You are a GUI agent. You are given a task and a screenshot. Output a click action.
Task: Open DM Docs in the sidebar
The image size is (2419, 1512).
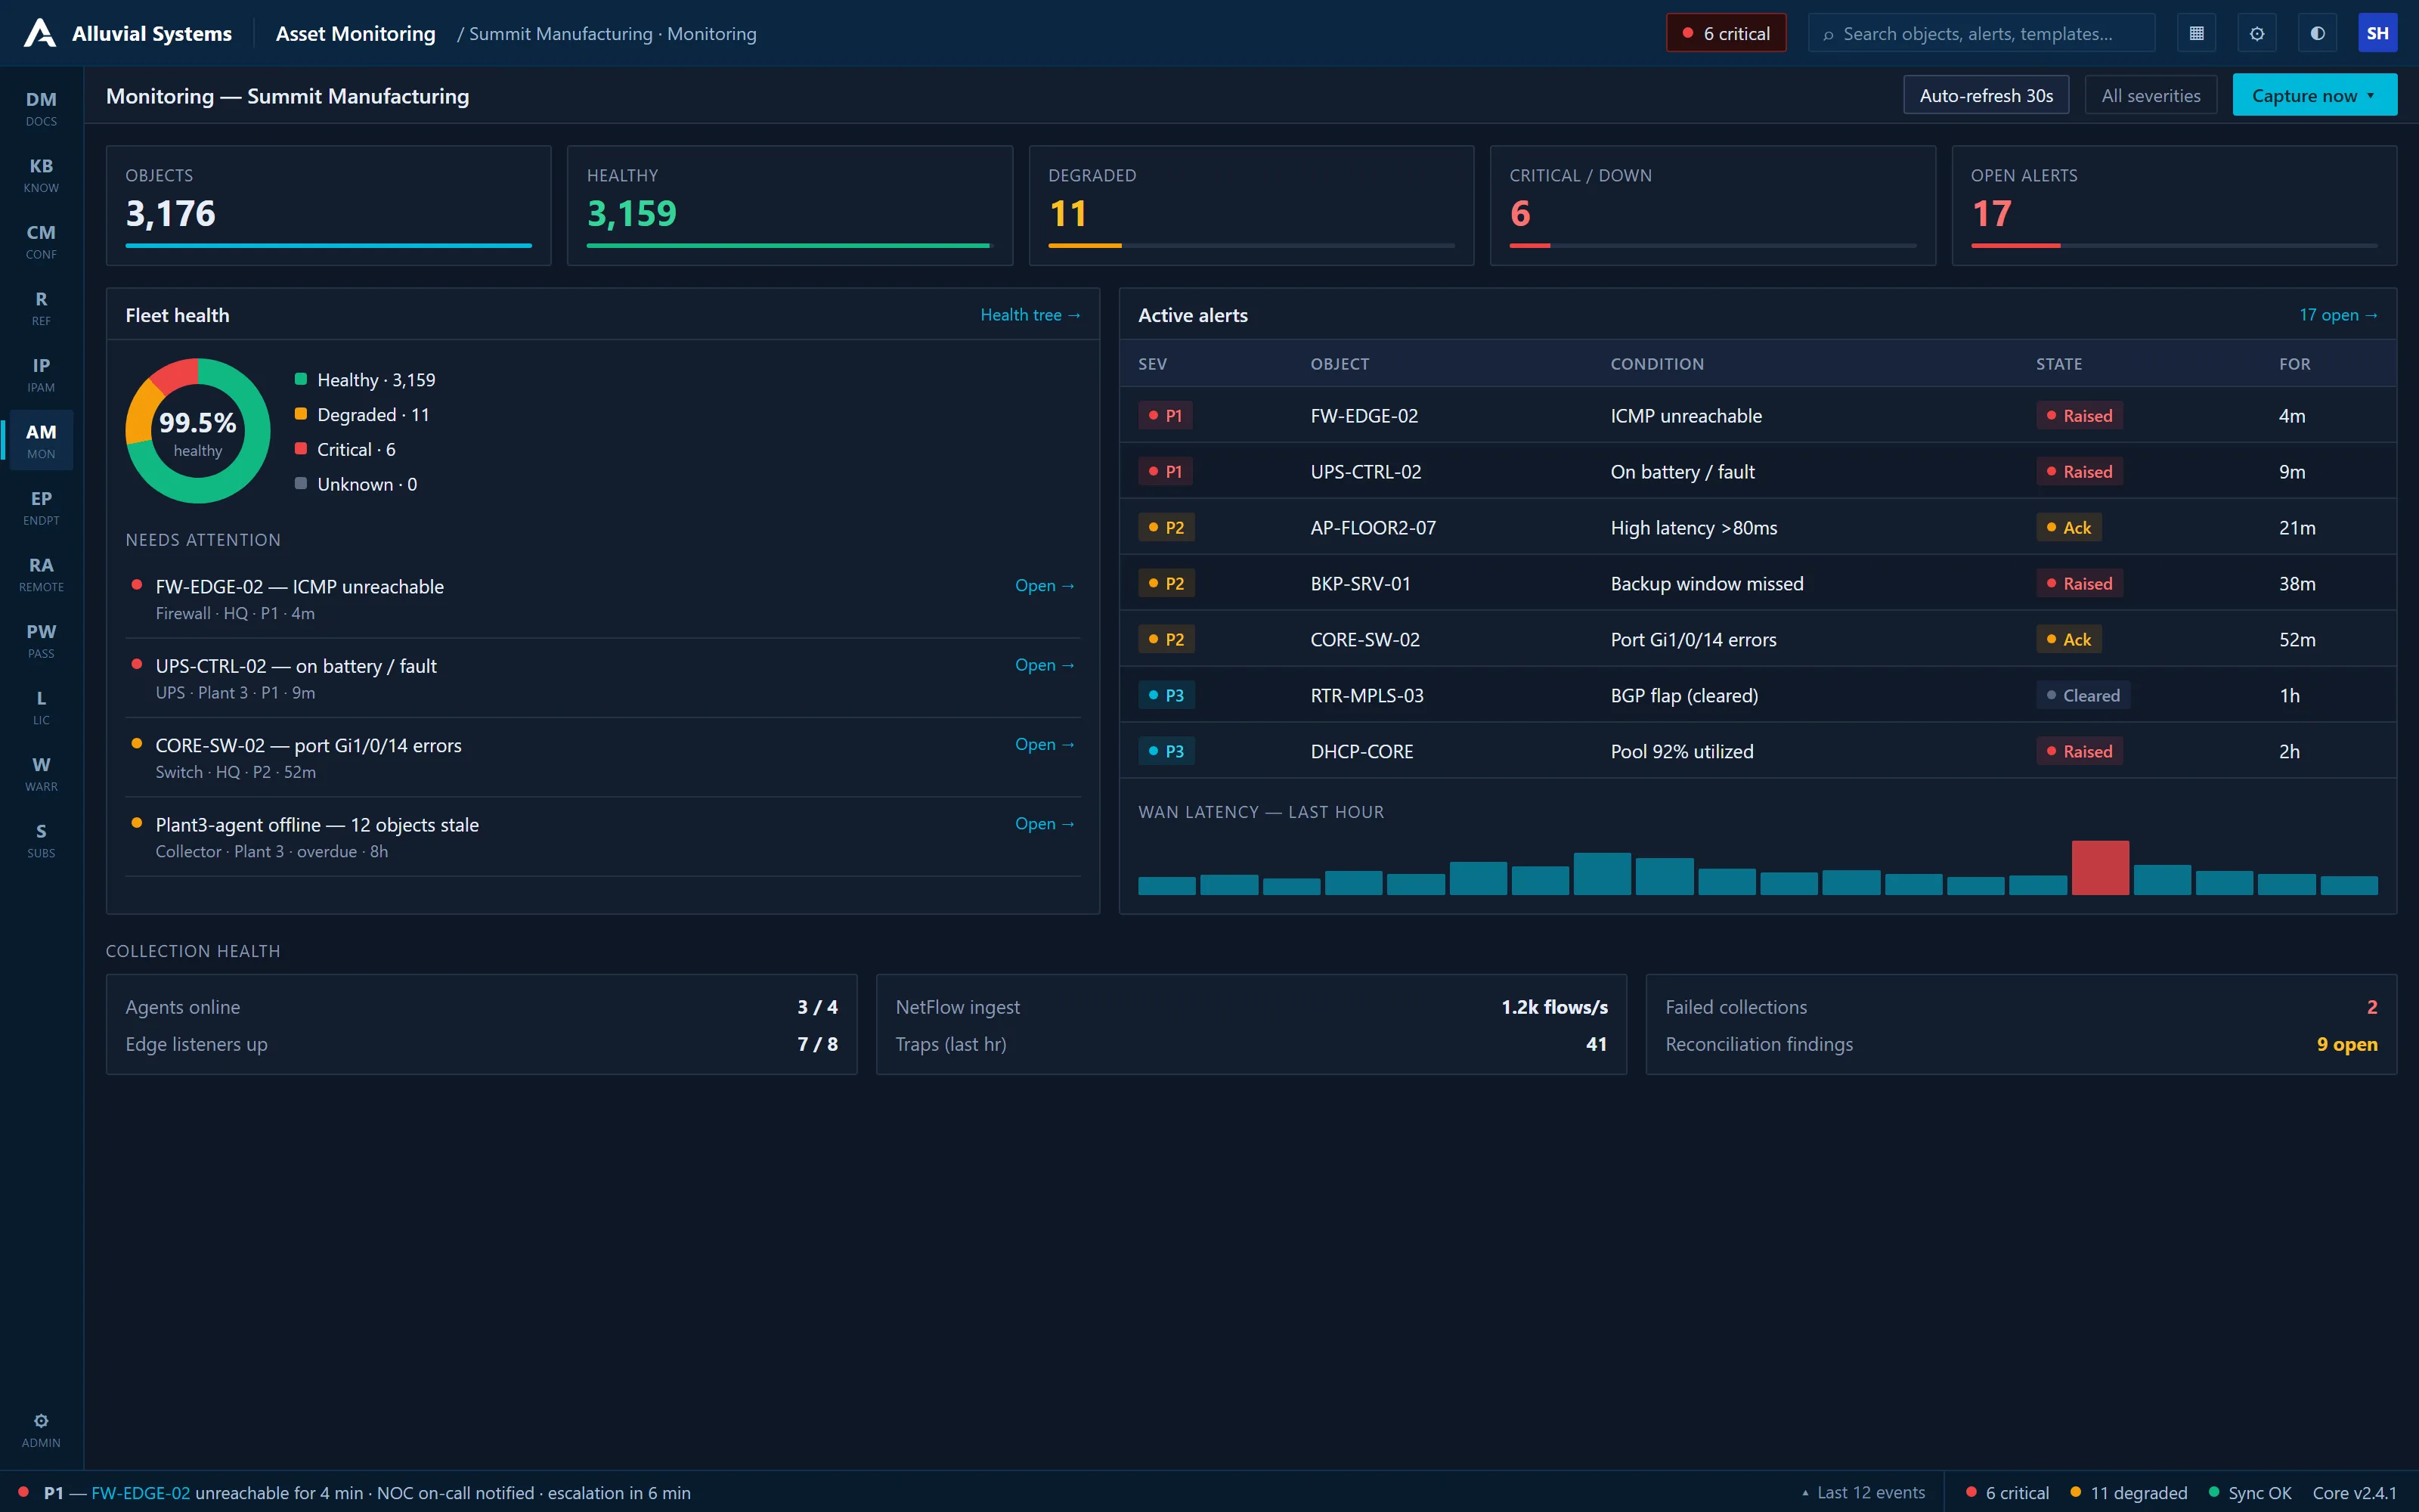coord(41,108)
